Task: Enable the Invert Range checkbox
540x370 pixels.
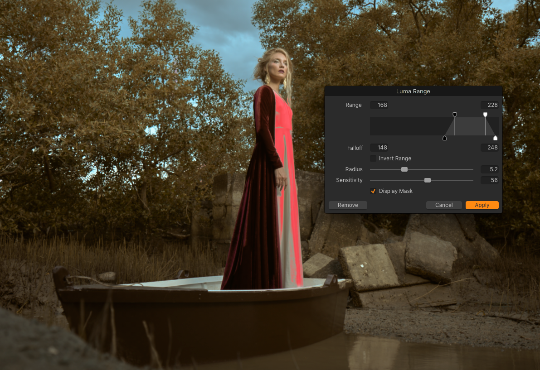Action: (373, 158)
